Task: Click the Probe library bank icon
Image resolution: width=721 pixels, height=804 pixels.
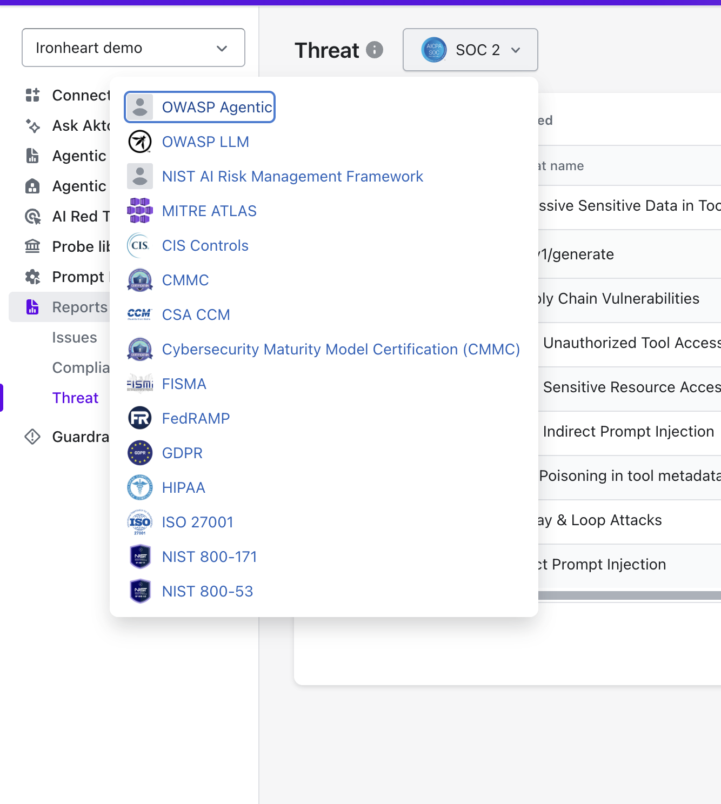Action: [32, 246]
